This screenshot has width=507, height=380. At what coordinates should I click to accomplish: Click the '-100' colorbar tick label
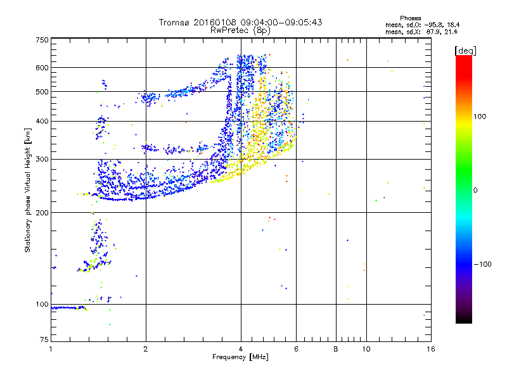point(483,264)
